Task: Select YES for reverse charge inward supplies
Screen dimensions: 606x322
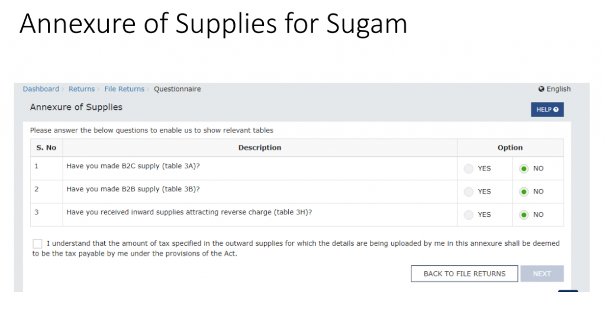Action: point(469,215)
